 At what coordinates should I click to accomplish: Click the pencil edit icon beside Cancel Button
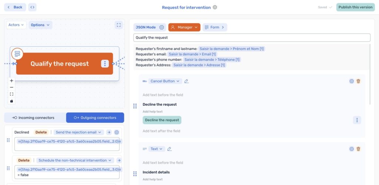[x=187, y=81]
